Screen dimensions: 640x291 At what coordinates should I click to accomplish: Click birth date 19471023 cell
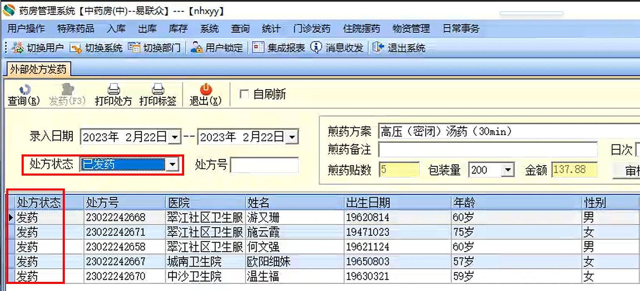(x=398, y=232)
